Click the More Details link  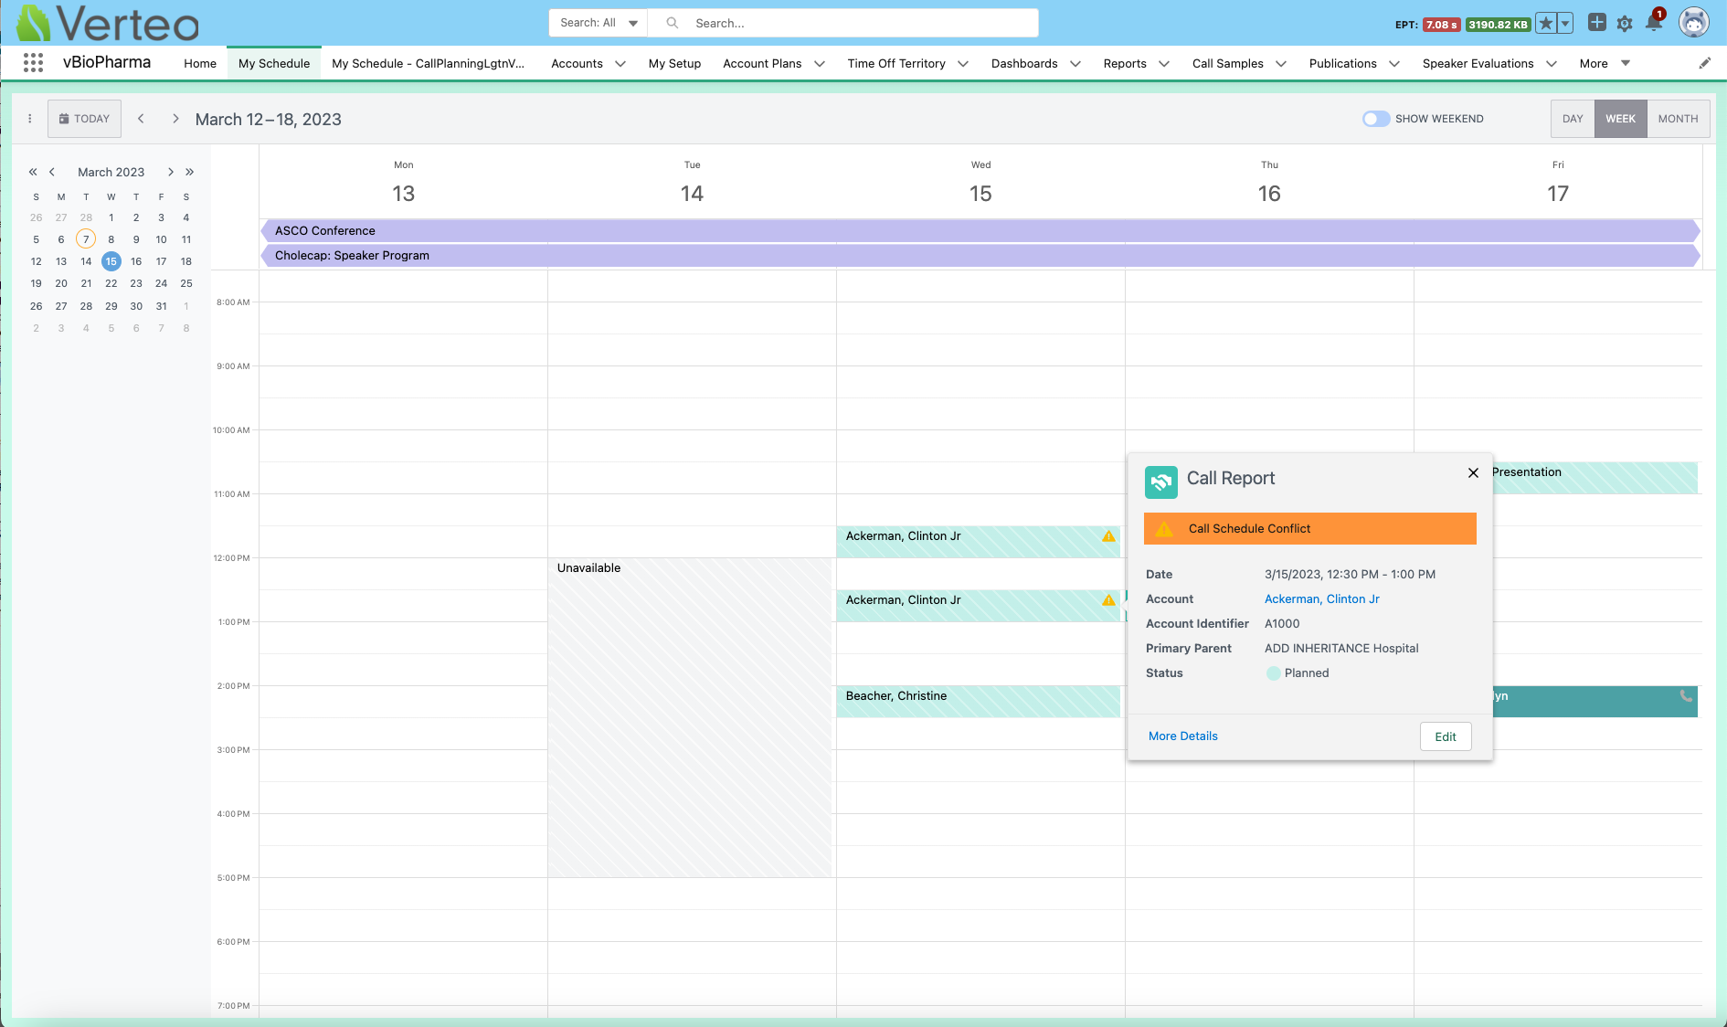click(x=1182, y=736)
